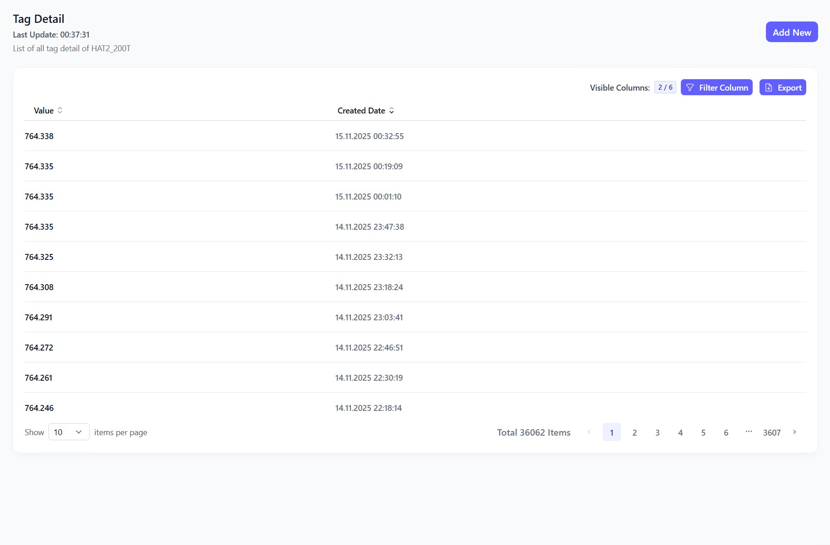Select the row with value 764.338

pyautogui.click(x=39, y=136)
